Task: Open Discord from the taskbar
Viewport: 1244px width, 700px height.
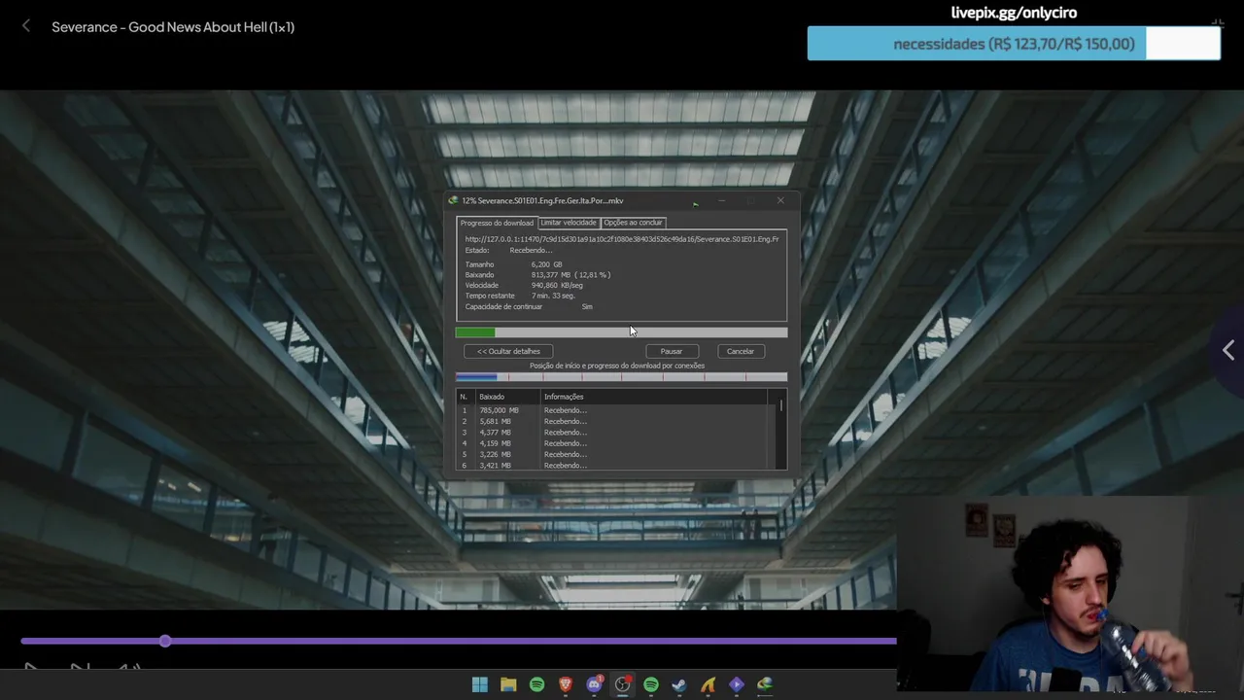Action: 594,684
